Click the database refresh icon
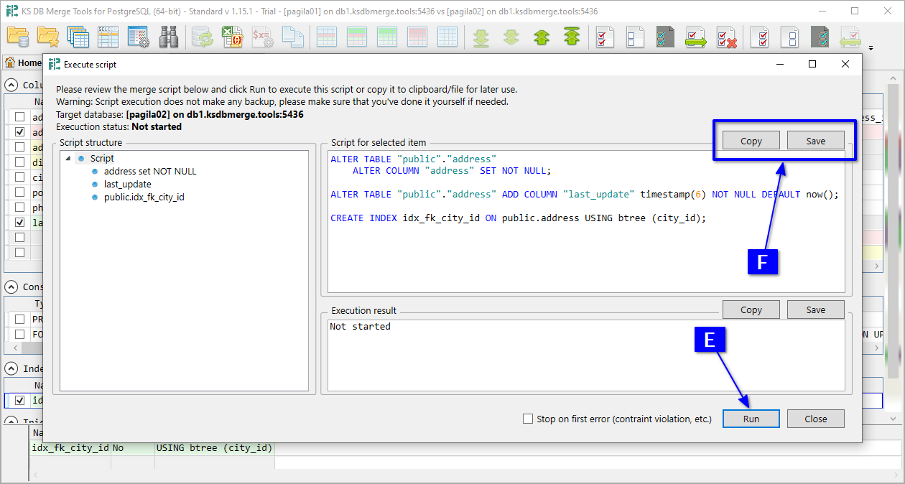The height and width of the screenshot is (484, 905). [x=202, y=37]
